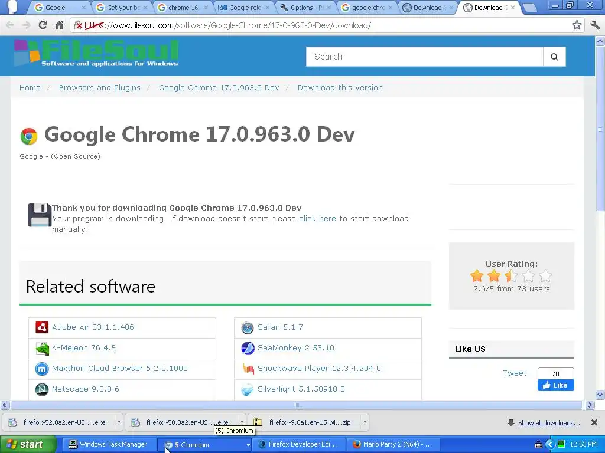Image resolution: width=605 pixels, height=453 pixels.
Task: Click in the Search input field
Action: [x=424, y=57]
